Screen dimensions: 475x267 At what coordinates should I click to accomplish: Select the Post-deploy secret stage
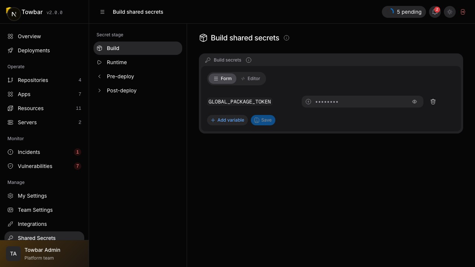138,90
